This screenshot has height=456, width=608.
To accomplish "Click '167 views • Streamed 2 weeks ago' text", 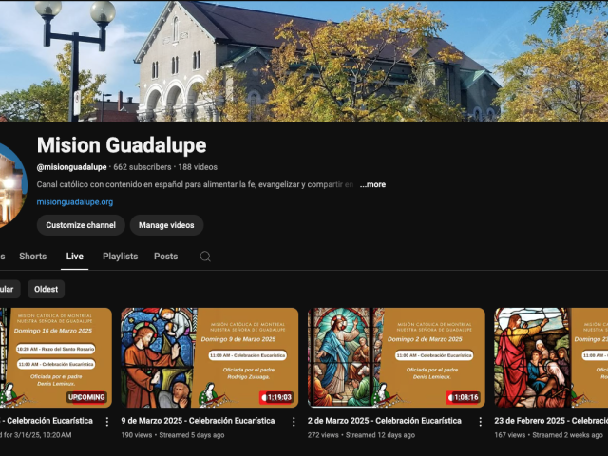I will coord(548,435).
